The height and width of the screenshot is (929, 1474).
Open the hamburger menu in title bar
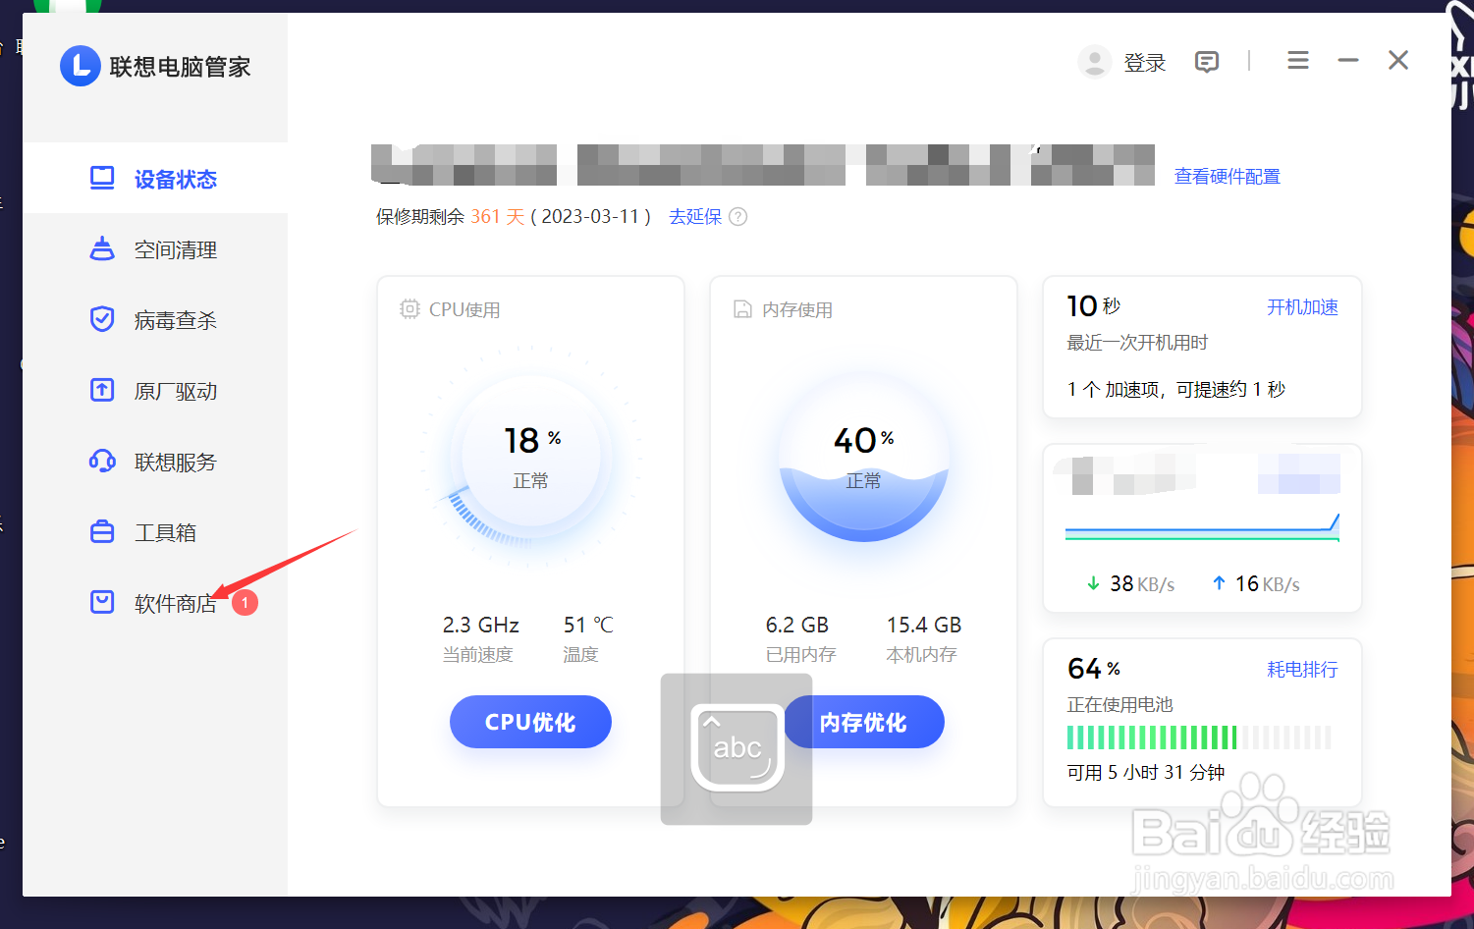pyautogui.click(x=1297, y=60)
